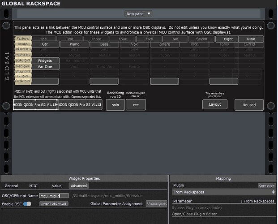This screenshot has height=224, width=278.
Task: Select the fader label widget Five
Action: point(149,39)
